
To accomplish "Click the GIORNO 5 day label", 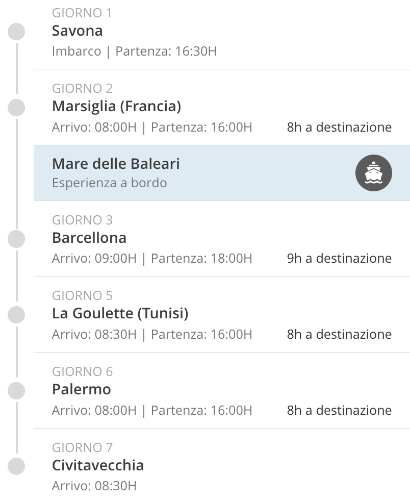I will pyautogui.click(x=83, y=296).
